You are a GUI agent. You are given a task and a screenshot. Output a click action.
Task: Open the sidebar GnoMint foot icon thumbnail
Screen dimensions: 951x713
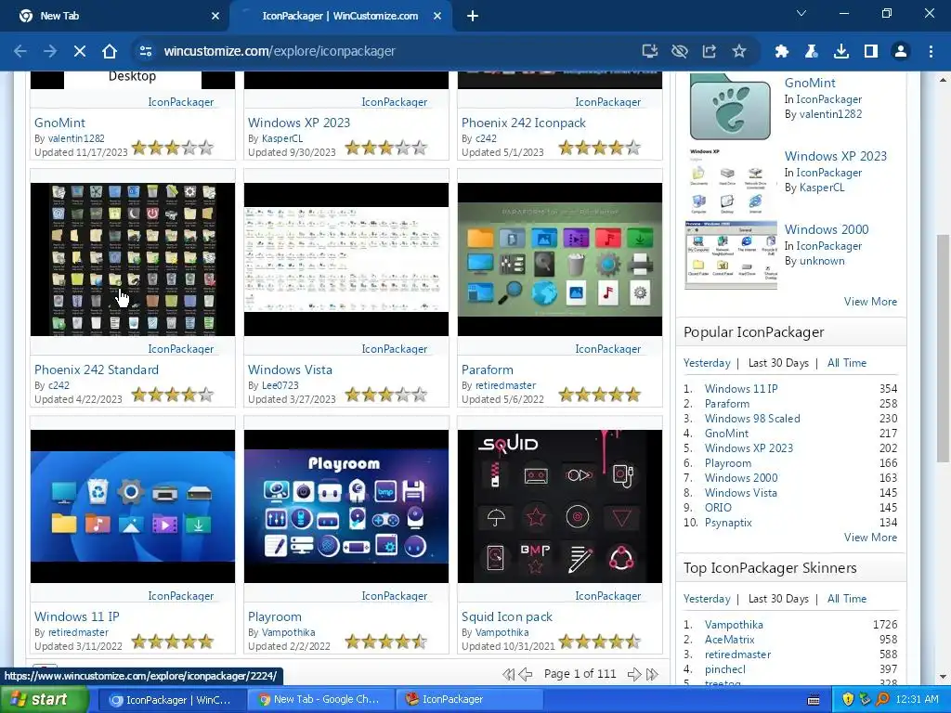click(730, 108)
